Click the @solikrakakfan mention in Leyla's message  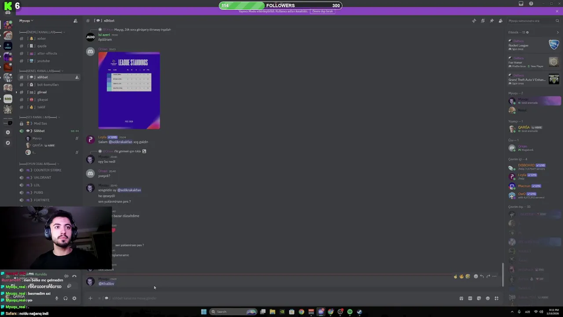121,142
